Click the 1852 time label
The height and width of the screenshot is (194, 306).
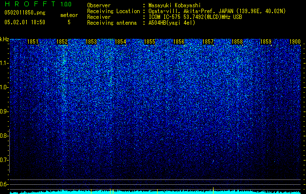click(62, 42)
